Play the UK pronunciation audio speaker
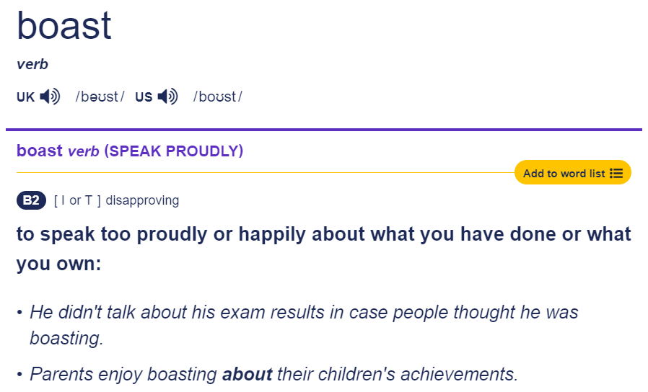The image size is (648, 392). coord(50,97)
